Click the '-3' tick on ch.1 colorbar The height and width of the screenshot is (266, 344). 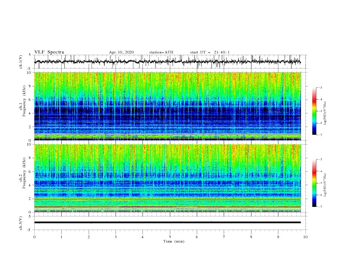[x=320, y=87]
